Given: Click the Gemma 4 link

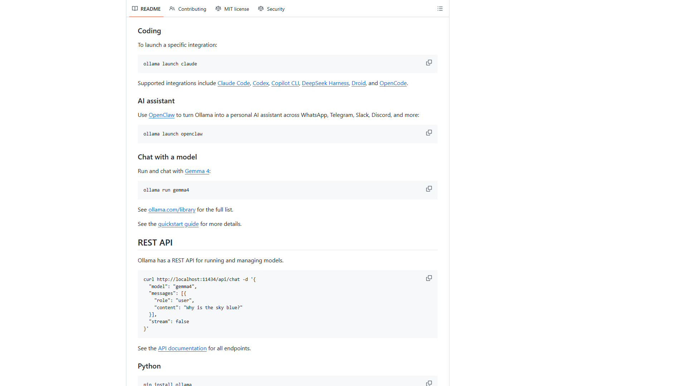Looking at the screenshot, I should [197, 171].
